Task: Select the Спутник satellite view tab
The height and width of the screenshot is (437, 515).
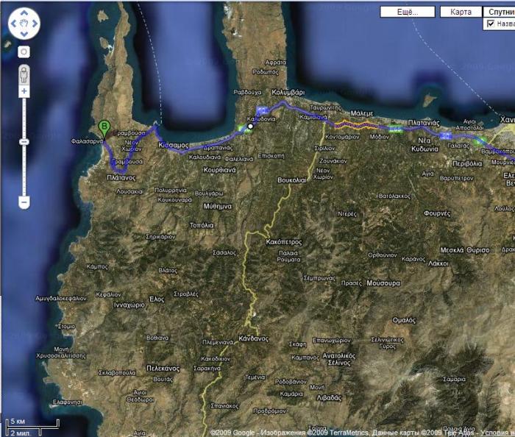Action: tap(500, 13)
